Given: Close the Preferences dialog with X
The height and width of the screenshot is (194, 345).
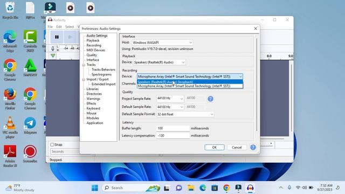Looking at the screenshot, I should click(256, 29).
